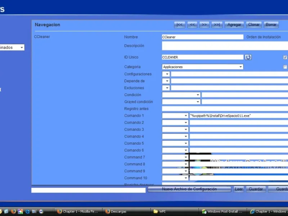288x216 pixels.
Task: Open the Configuraciones dropdown arrow
Action: point(166,74)
